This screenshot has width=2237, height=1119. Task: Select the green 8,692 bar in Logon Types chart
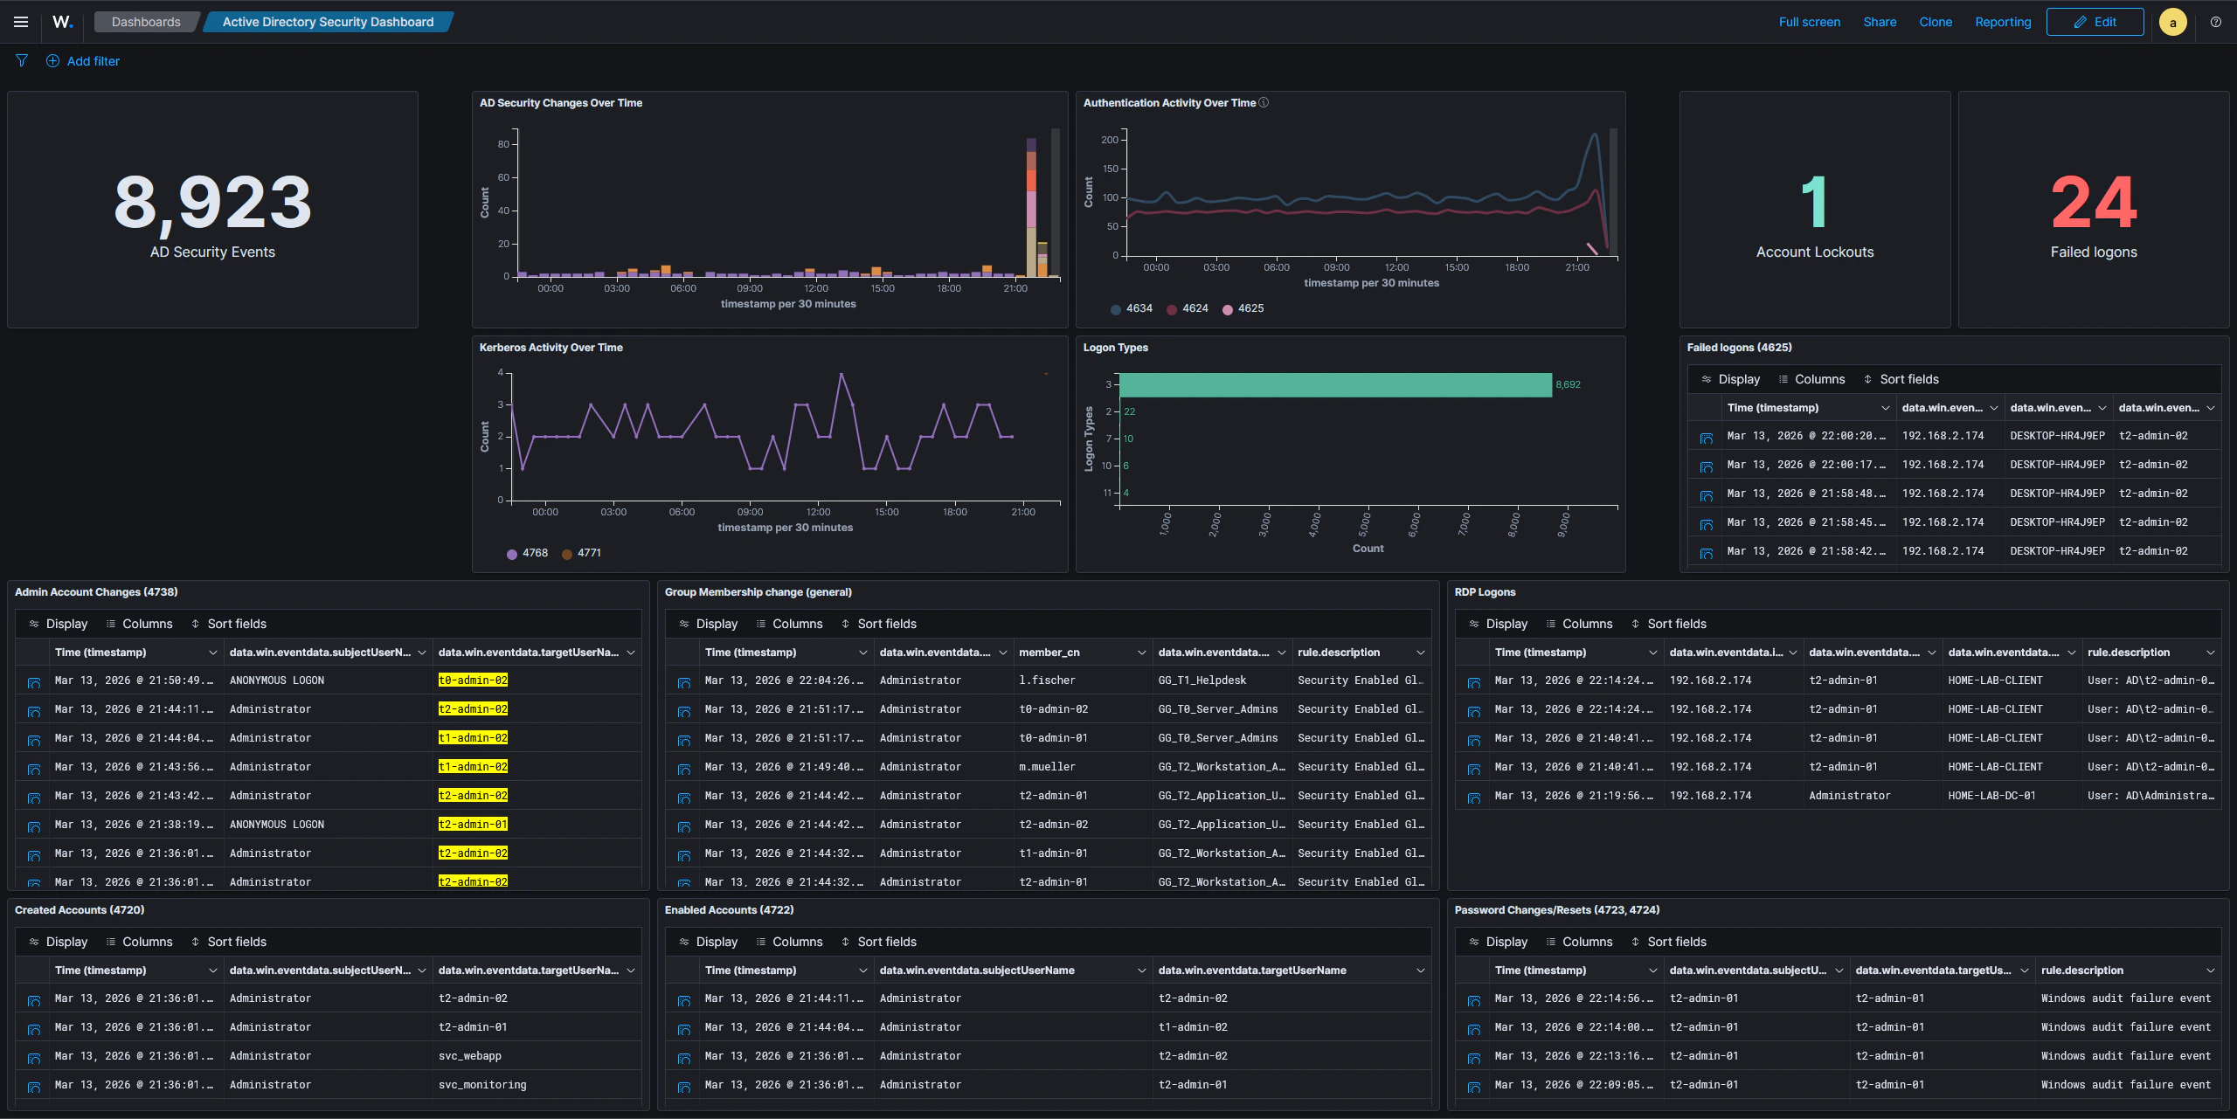(1328, 383)
